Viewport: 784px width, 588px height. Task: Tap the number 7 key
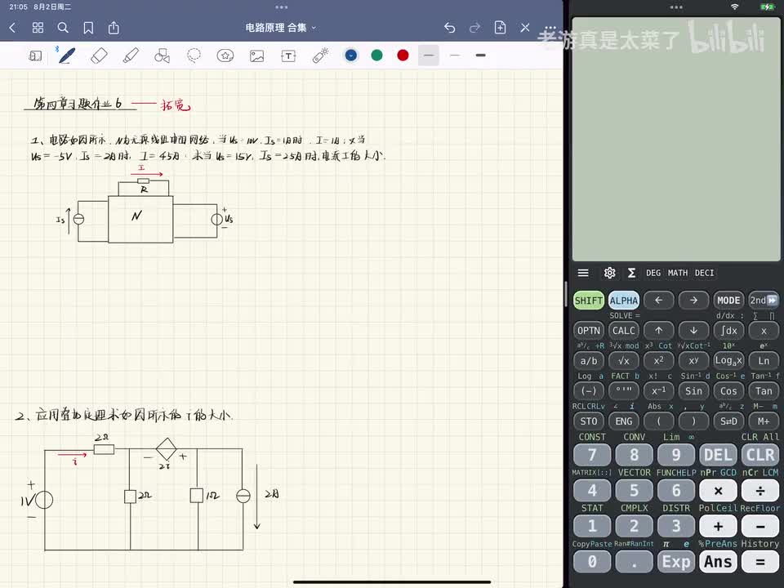[592, 455]
